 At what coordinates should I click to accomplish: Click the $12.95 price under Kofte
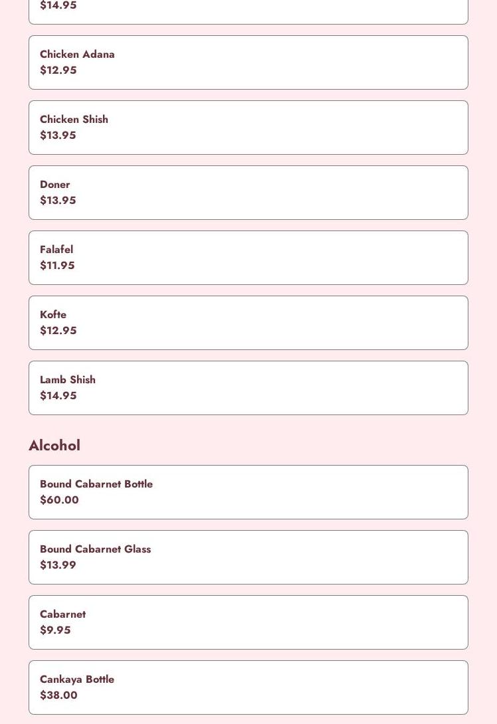[x=58, y=331]
